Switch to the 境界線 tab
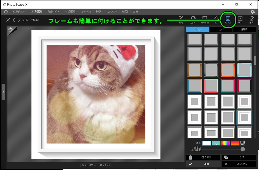The image size is (259, 170). click(244, 29)
